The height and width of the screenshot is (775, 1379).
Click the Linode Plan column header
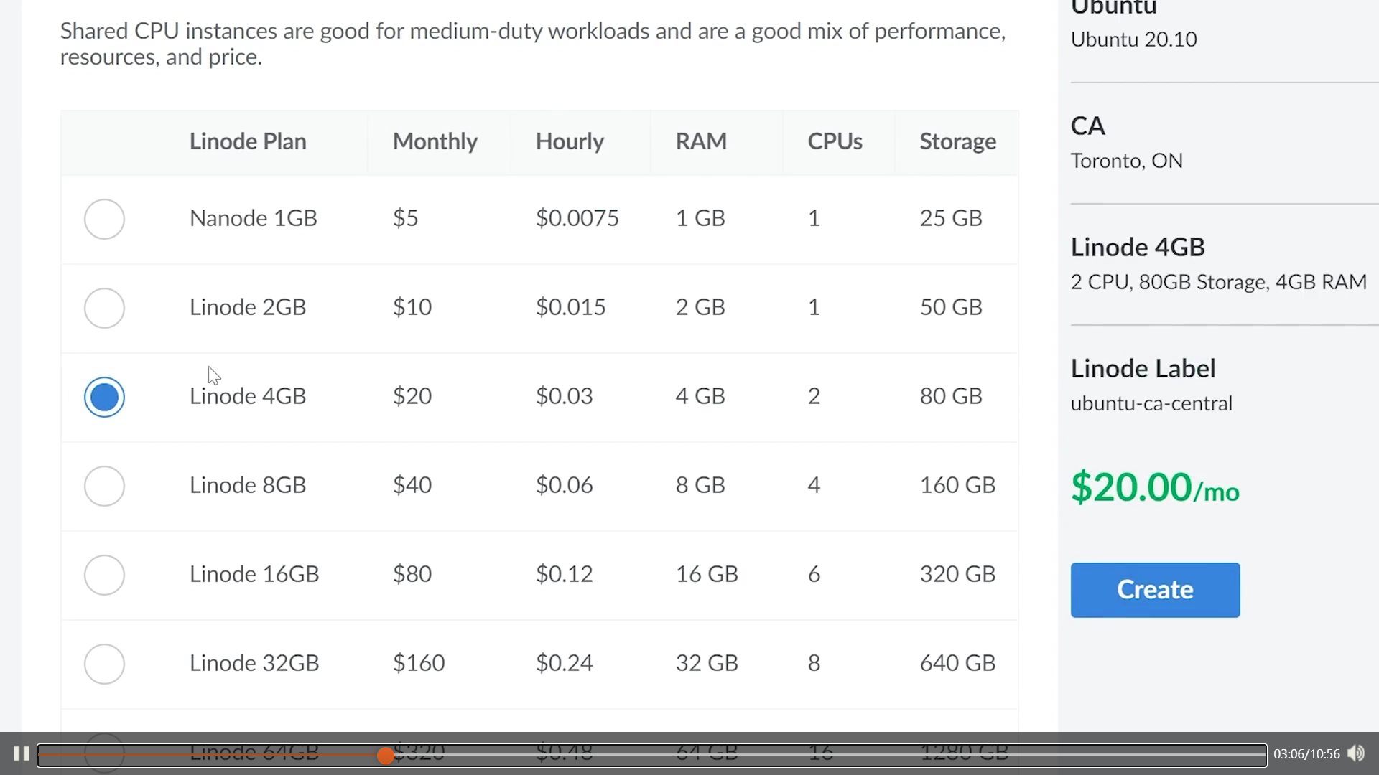pyautogui.click(x=248, y=141)
